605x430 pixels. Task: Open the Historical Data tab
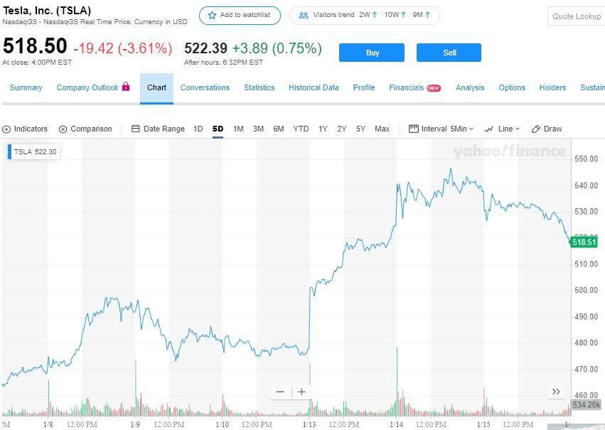pos(314,87)
